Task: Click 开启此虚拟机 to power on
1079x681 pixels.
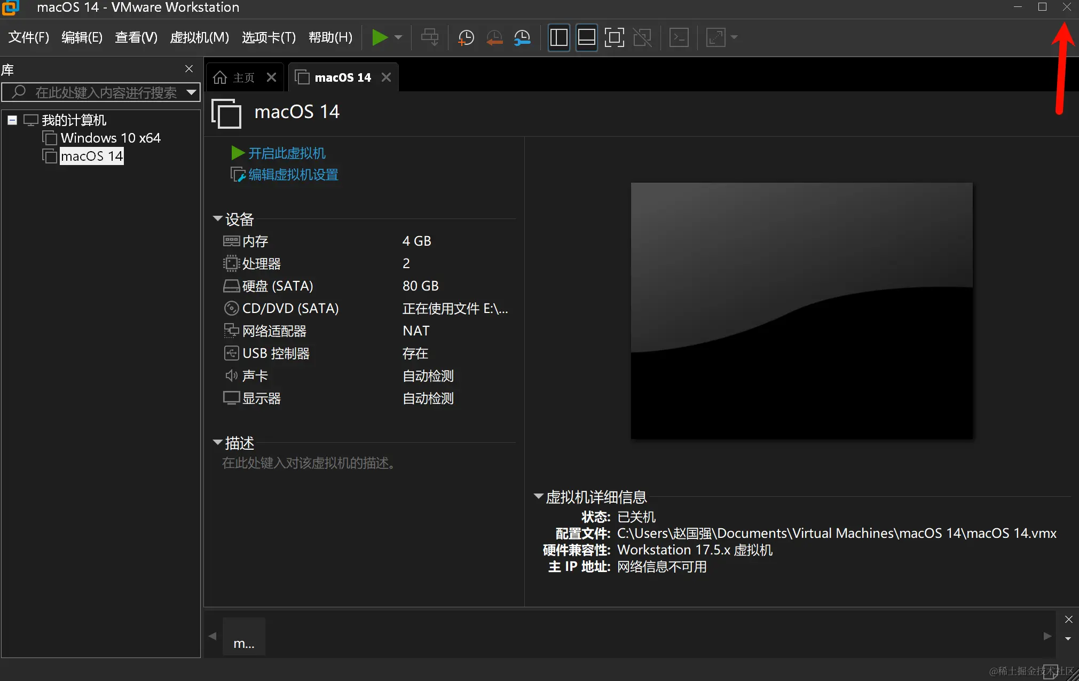Action: [x=287, y=153]
